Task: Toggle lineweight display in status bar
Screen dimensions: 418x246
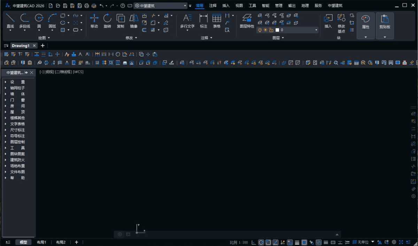Action: coord(297,242)
